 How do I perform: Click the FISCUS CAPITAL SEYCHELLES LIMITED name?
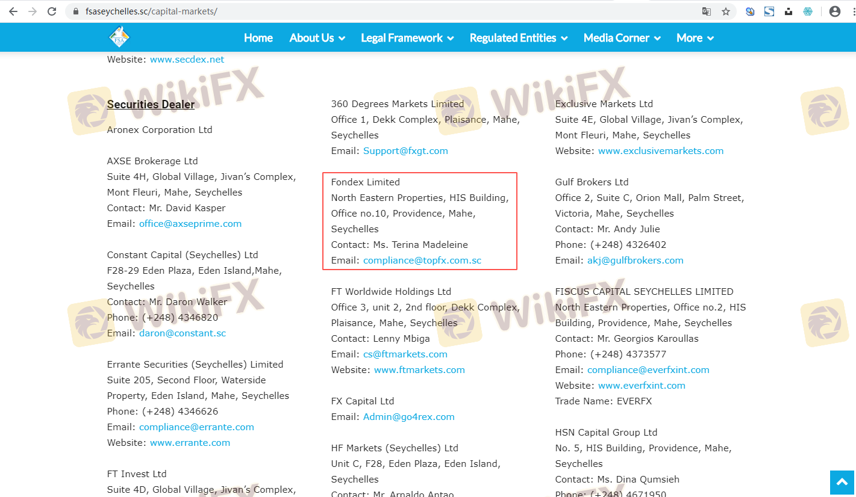pos(645,292)
